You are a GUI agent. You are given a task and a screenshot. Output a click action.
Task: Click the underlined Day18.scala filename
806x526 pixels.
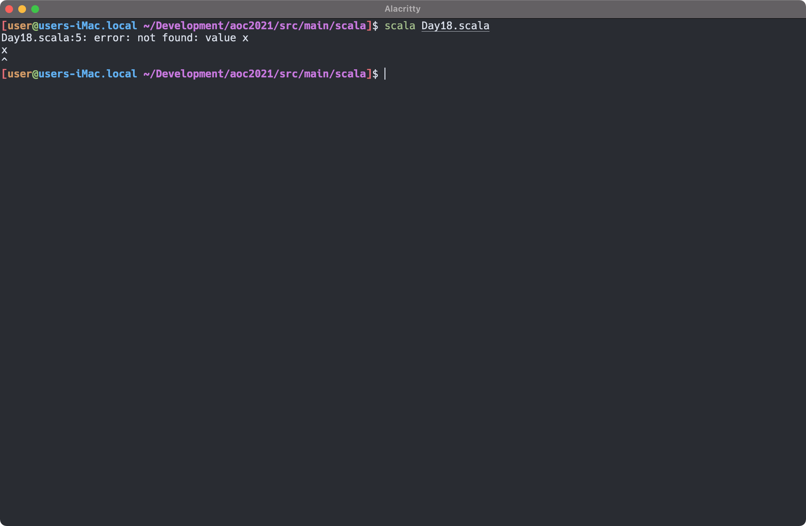click(x=455, y=26)
